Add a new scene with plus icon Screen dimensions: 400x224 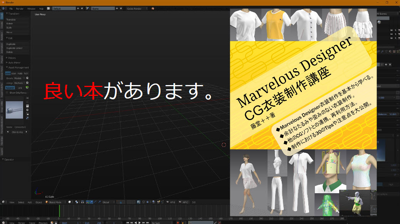117,8
